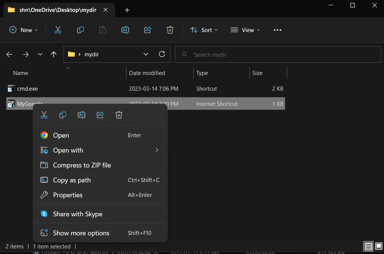Rename the shortcut using the toolbar icon
The height and width of the screenshot is (254, 384).
[x=125, y=30]
